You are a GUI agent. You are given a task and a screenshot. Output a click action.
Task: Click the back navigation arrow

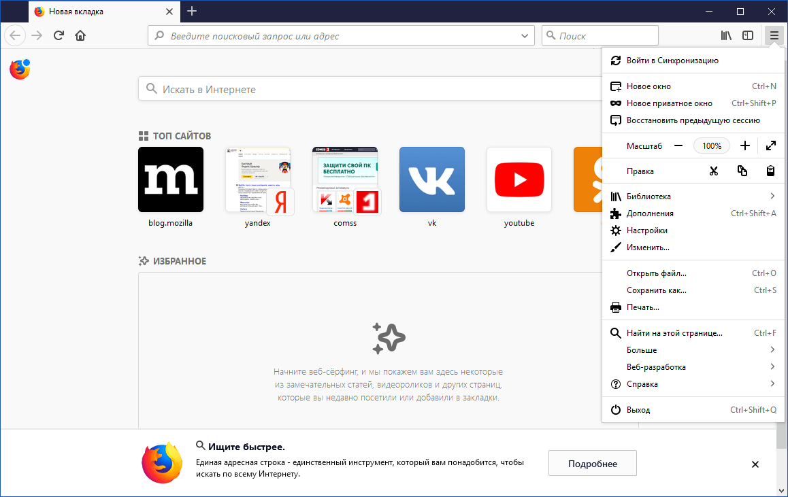point(14,35)
